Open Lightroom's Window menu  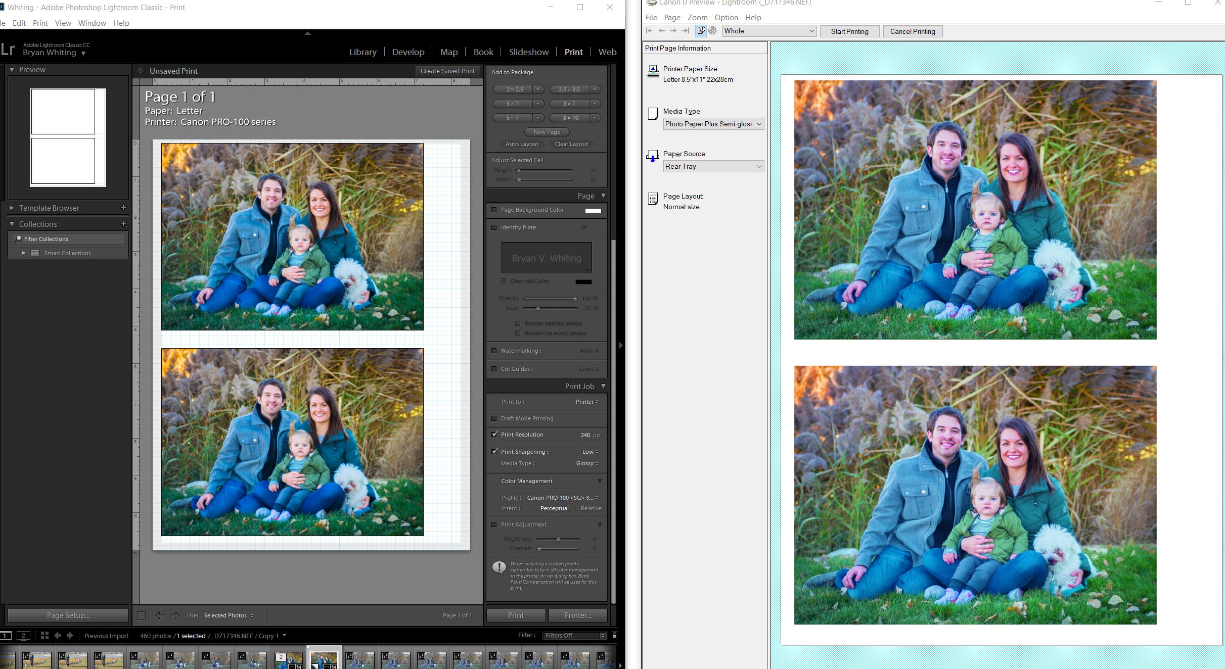pos(92,23)
